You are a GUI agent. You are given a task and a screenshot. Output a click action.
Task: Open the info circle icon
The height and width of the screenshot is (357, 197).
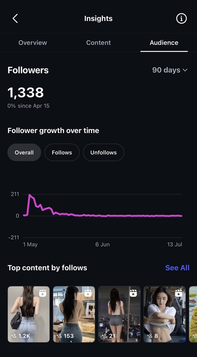point(181,19)
